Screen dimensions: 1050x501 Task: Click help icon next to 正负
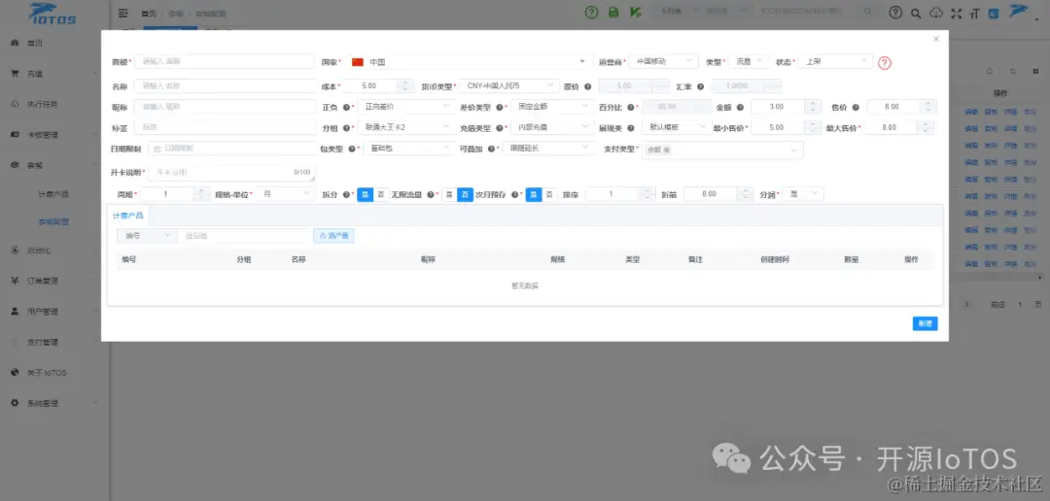click(x=346, y=107)
